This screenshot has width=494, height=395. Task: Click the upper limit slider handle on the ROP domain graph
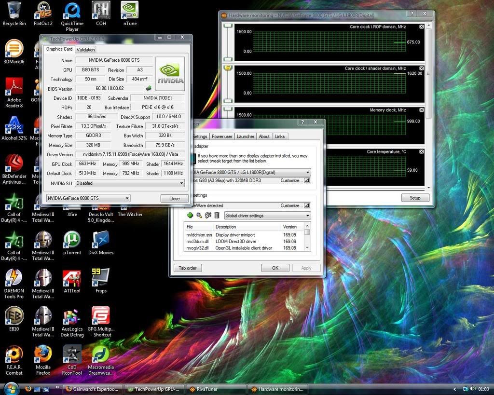pyautogui.click(x=228, y=26)
